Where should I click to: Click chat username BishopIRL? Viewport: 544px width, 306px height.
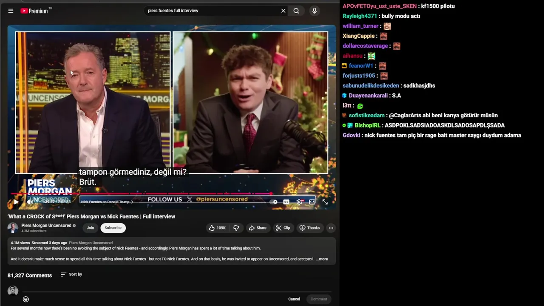pos(368,125)
